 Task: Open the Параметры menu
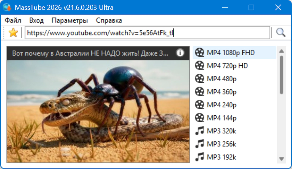pos(70,20)
